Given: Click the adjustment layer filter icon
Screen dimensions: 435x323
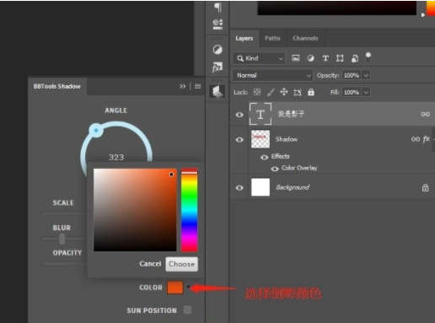Looking at the screenshot, I should [x=310, y=58].
